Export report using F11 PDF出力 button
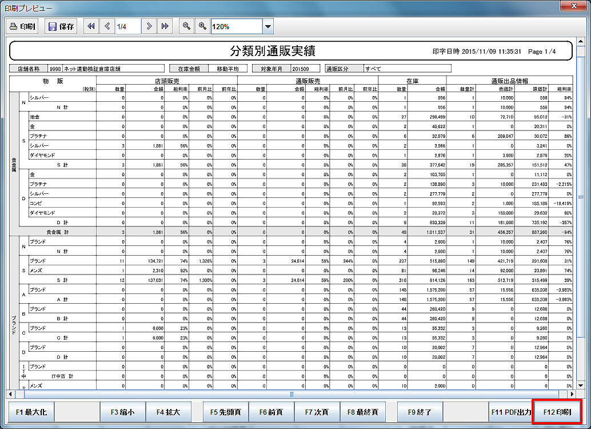 511,412
